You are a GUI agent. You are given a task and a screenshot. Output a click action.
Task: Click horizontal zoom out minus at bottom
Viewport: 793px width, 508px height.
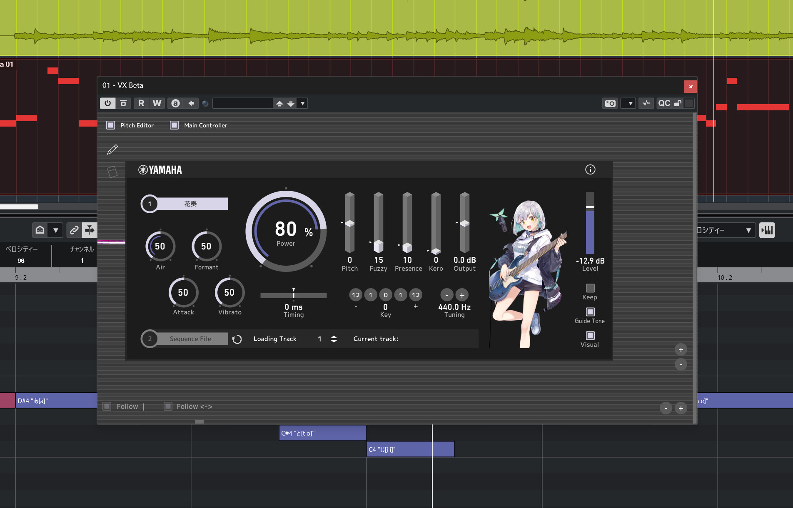pos(666,408)
